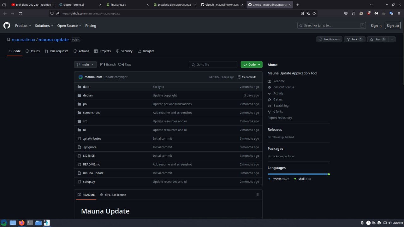The width and height of the screenshot is (404, 227).
Task: Click the Notifications button
Action: coord(329,39)
